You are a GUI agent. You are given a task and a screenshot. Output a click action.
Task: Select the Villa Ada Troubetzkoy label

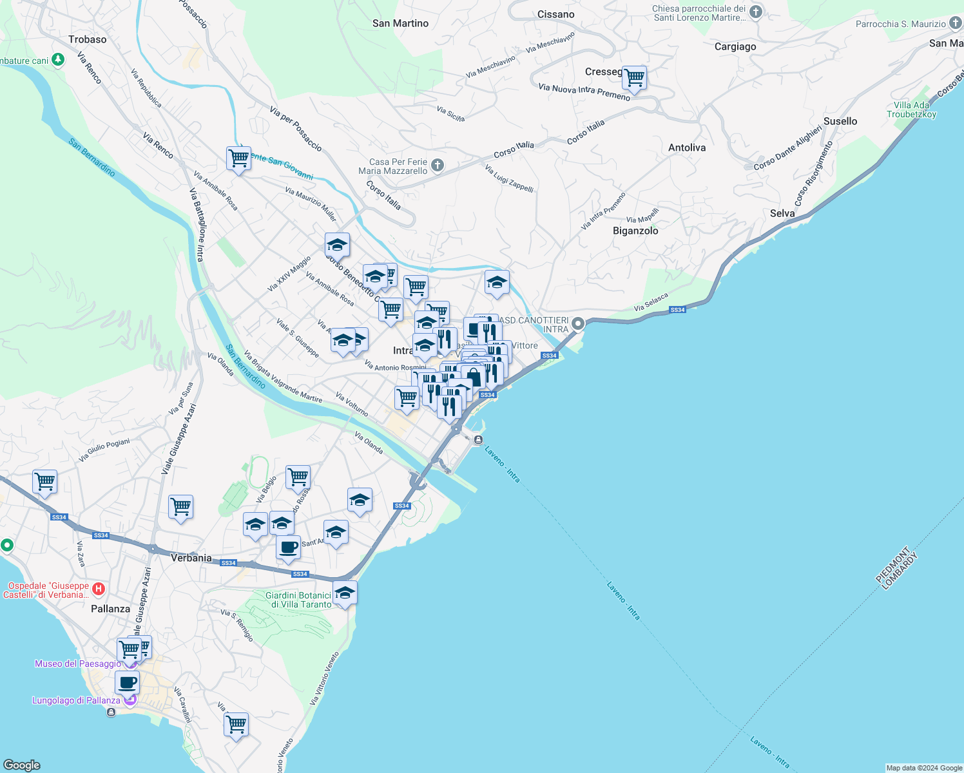(911, 110)
